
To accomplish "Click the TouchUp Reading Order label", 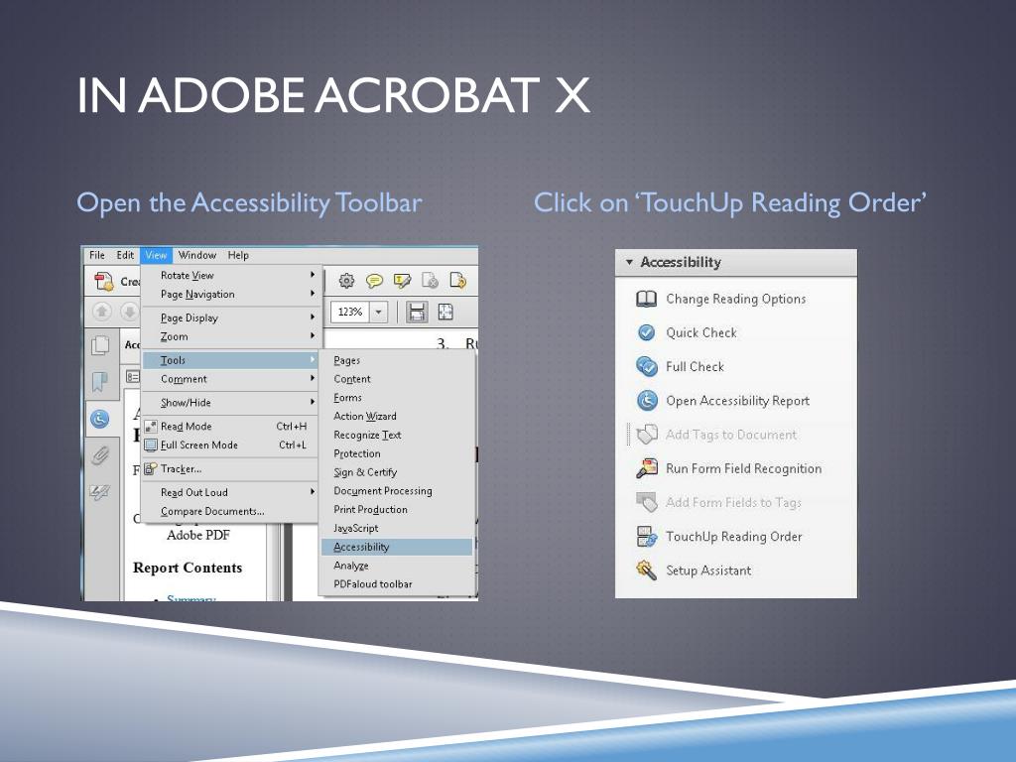I will tap(733, 537).
